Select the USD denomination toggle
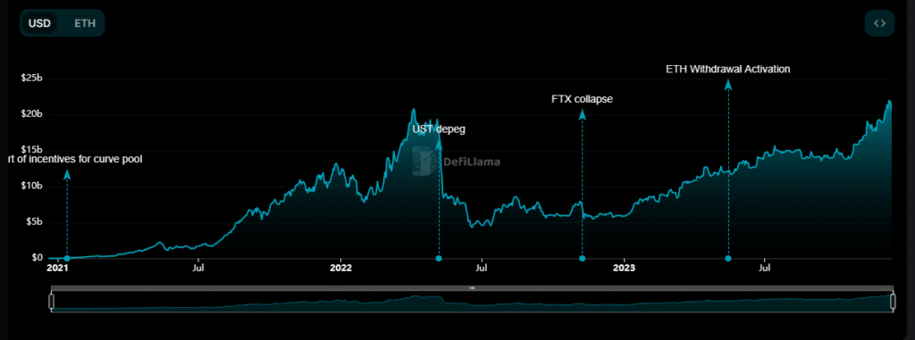This screenshot has width=915, height=340. point(39,23)
